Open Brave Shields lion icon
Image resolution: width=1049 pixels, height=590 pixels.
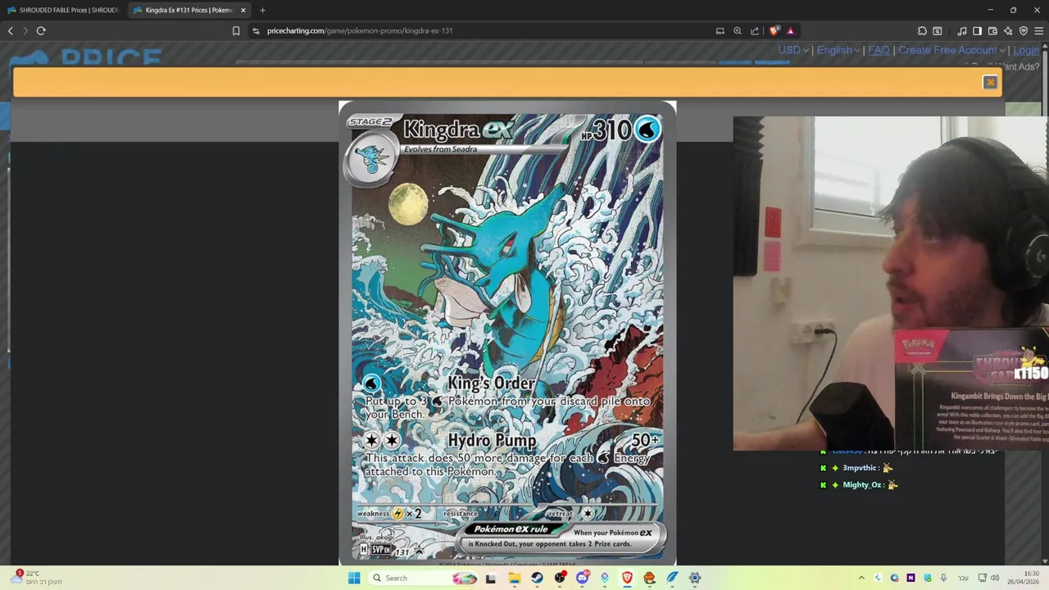point(774,31)
